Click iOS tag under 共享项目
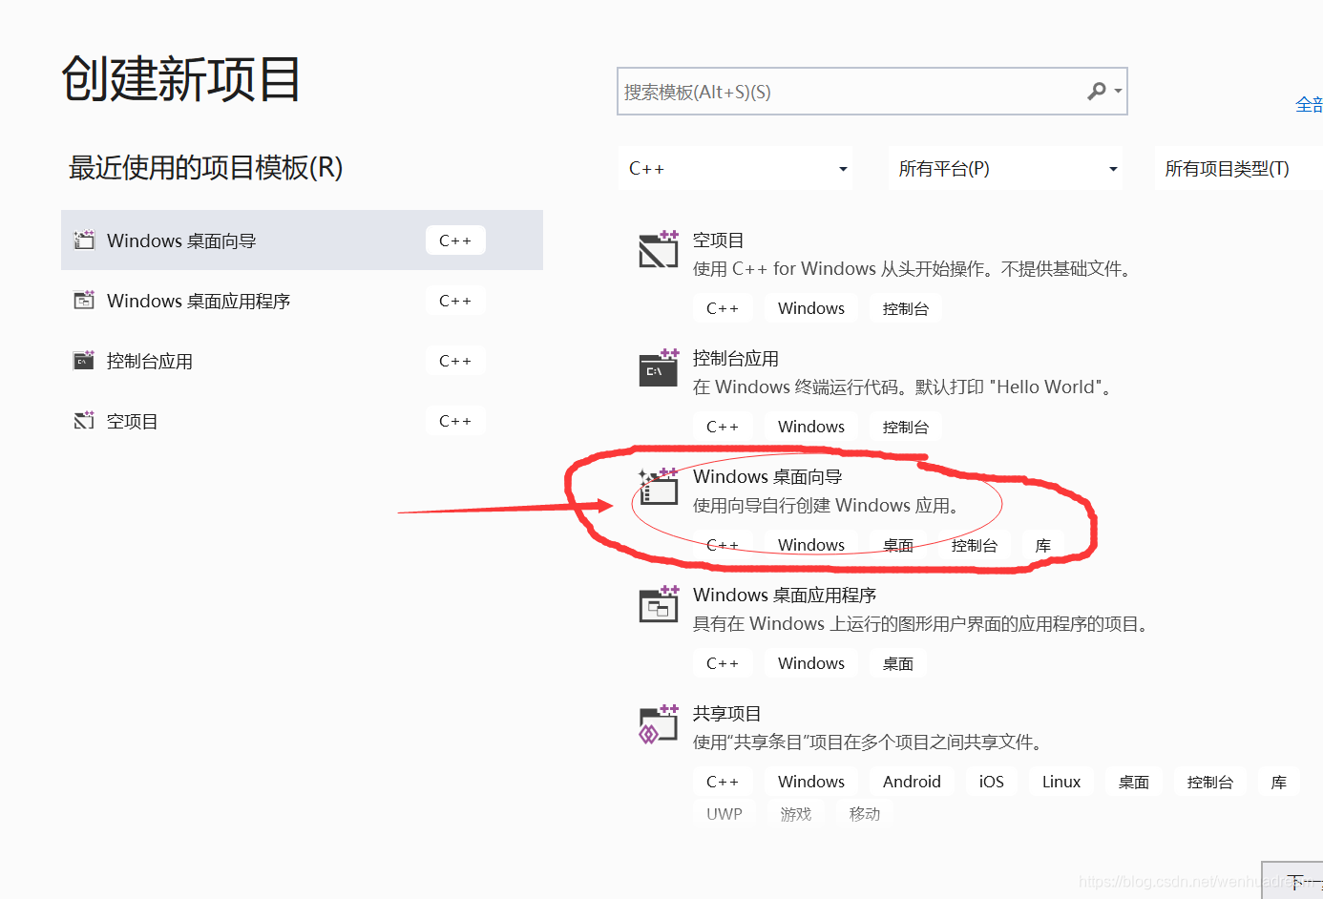Image resolution: width=1323 pixels, height=899 pixels. tap(992, 782)
